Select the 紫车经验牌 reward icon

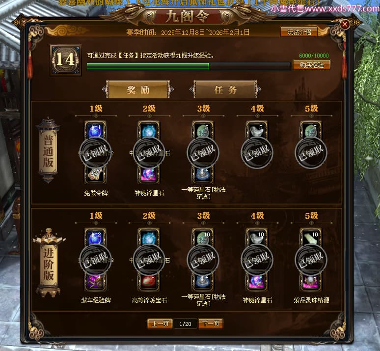tap(95, 282)
